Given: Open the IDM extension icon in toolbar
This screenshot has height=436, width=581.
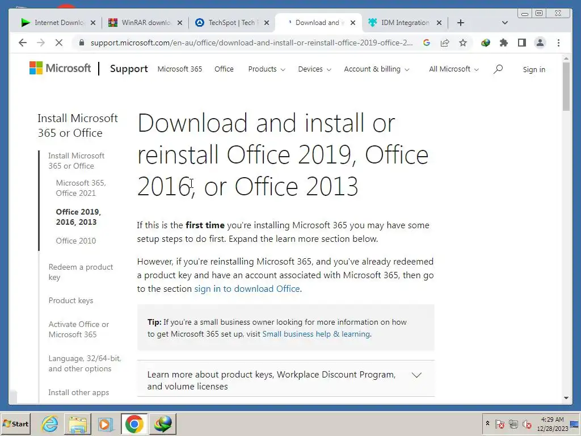Looking at the screenshot, I should (x=486, y=43).
